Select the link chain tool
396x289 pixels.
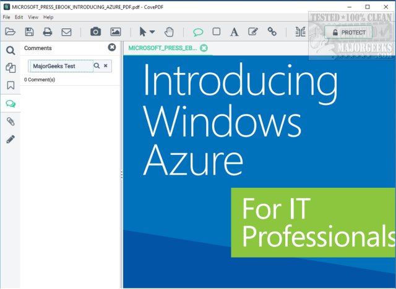click(272, 31)
